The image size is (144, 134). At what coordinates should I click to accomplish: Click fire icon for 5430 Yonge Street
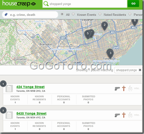[130, 115]
